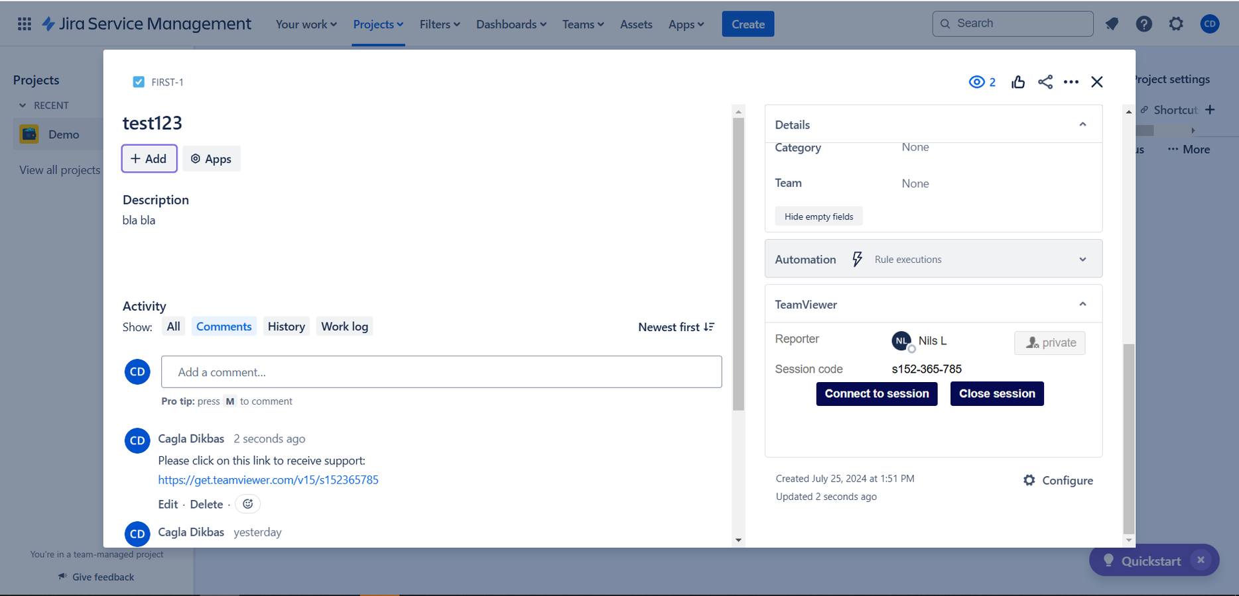The height and width of the screenshot is (596, 1239).
Task: Click the share issue icon
Action: click(1045, 82)
